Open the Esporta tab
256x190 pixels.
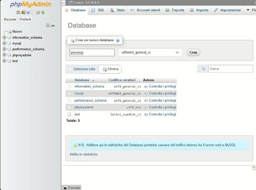pyautogui.click(x=175, y=10)
